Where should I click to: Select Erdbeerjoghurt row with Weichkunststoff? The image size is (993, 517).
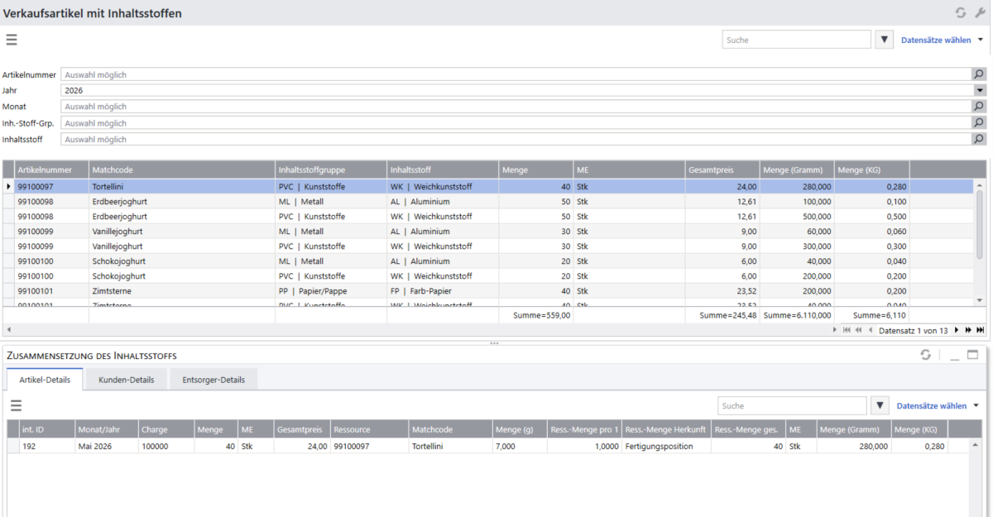click(x=488, y=217)
